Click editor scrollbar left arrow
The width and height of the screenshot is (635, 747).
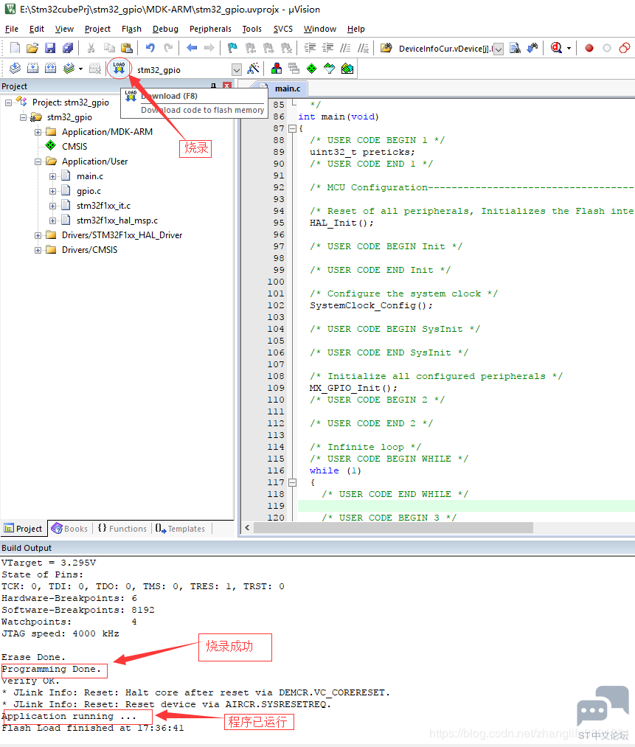point(247,528)
